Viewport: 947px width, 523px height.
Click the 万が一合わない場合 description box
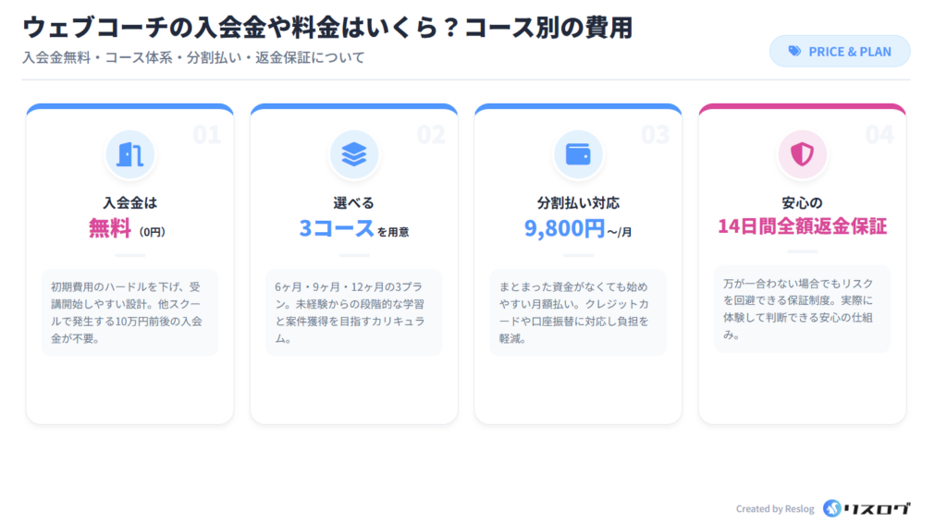tap(802, 309)
